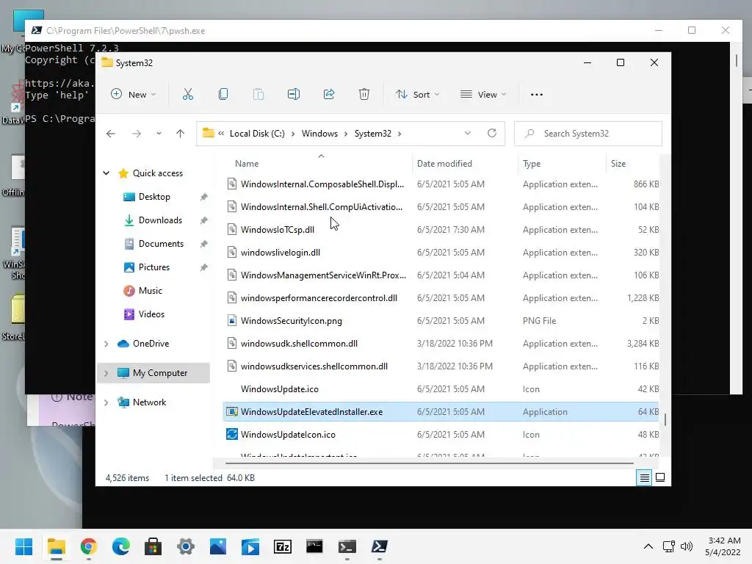
Task: Open Windows Start menu
Action: pos(23,546)
